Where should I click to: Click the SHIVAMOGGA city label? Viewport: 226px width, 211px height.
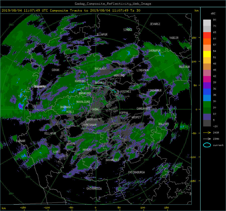(94, 188)
